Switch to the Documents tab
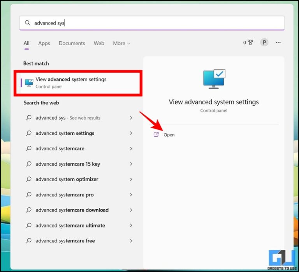Viewport: 299px width, 272px height. tap(72, 43)
